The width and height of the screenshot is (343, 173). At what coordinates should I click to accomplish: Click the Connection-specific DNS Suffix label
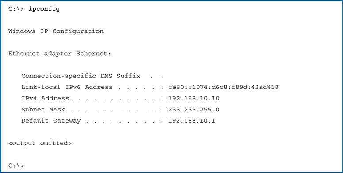81,76
